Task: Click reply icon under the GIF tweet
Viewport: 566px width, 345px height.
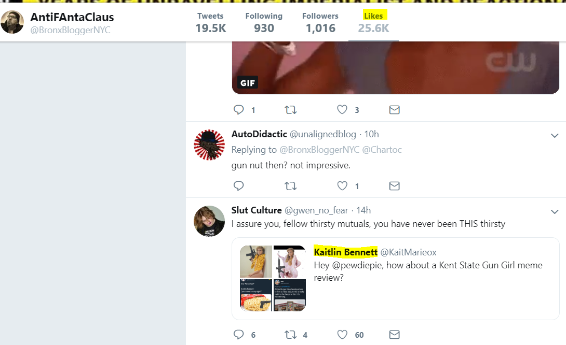Action: 238,109
